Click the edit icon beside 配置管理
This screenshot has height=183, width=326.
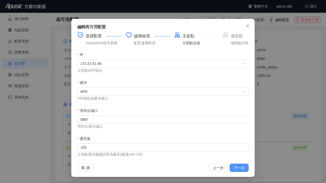10,41
